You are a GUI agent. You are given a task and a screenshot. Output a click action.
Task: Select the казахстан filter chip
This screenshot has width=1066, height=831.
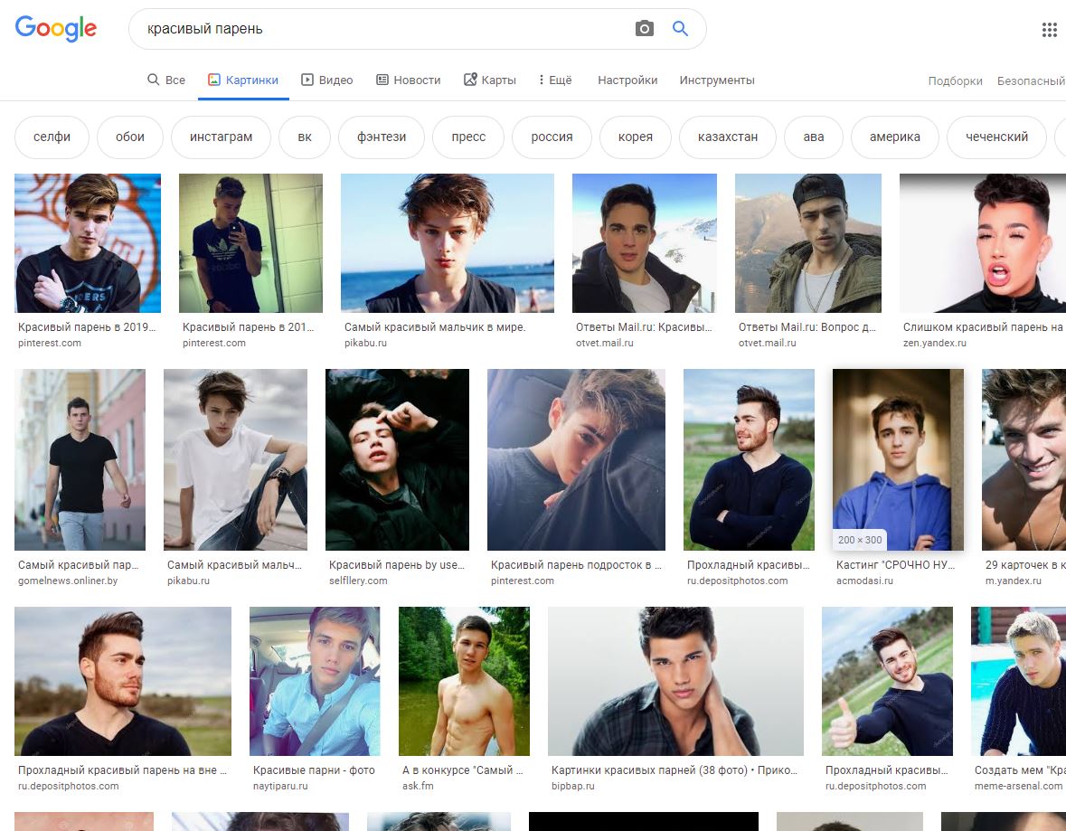click(x=728, y=137)
